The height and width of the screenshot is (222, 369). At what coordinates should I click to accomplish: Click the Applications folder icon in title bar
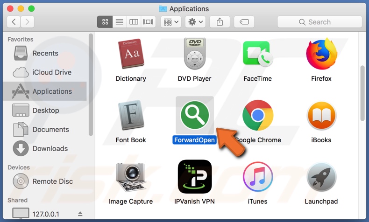coord(163,9)
